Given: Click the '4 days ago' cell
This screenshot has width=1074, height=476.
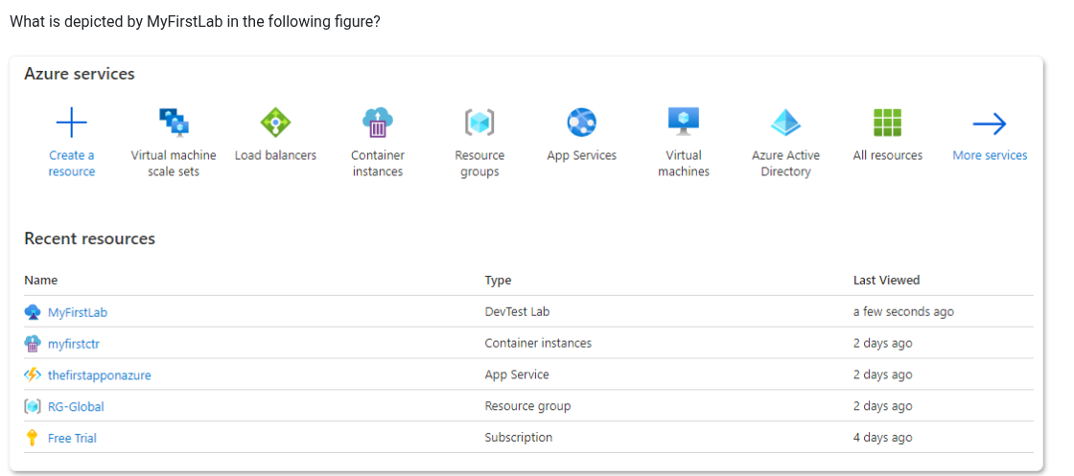Looking at the screenshot, I should (x=882, y=437).
